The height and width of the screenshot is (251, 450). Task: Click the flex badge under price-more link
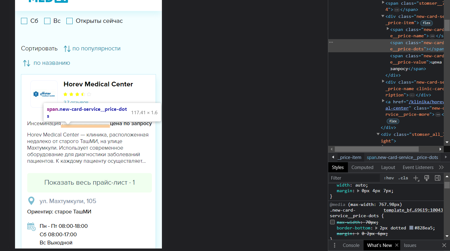pyautogui.click(x=393, y=121)
